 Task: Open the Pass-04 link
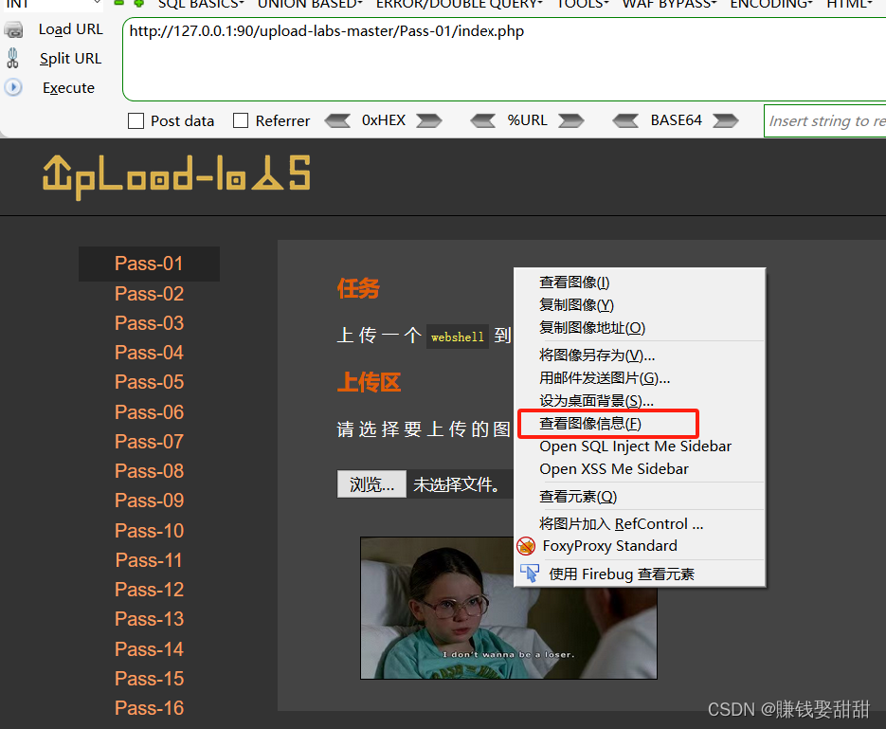click(149, 352)
